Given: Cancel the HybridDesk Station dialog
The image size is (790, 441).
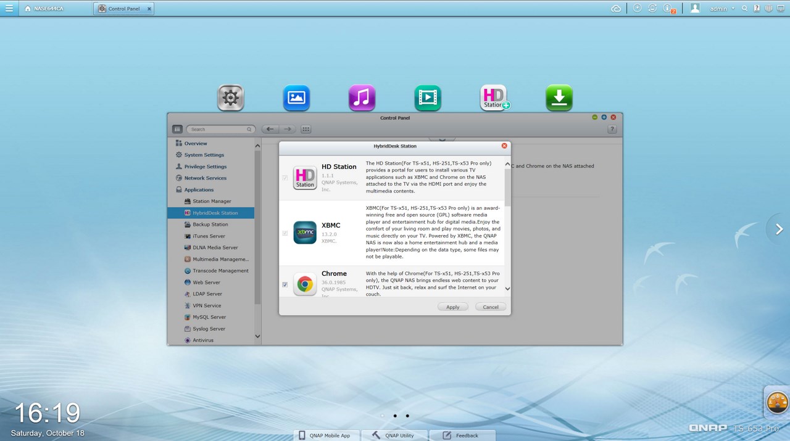Looking at the screenshot, I should pos(491,307).
